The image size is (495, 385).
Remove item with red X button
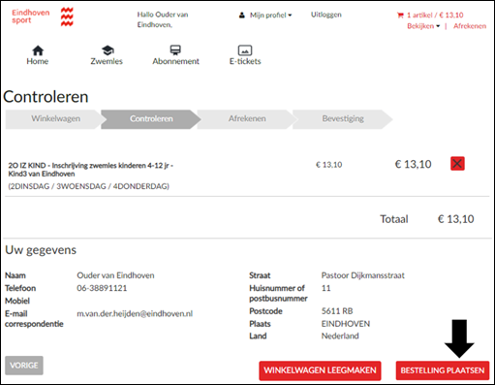coord(457,164)
